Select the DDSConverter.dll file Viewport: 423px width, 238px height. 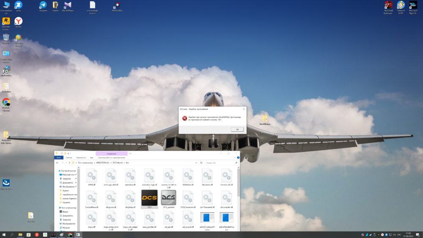[188, 199]
